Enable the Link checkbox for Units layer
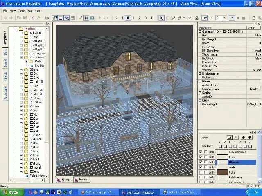262x196 pixels. (x=206, y=157)
